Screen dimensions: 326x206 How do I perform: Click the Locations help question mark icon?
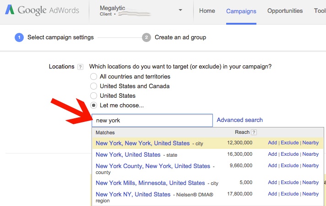tap(81, 67)
